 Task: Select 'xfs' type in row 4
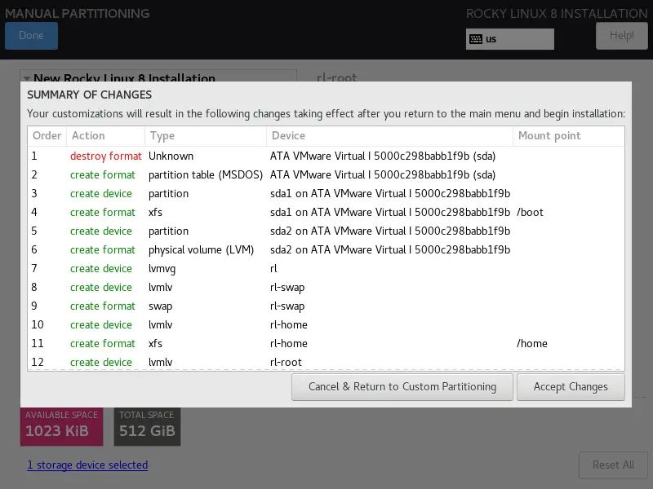(155, 213)
